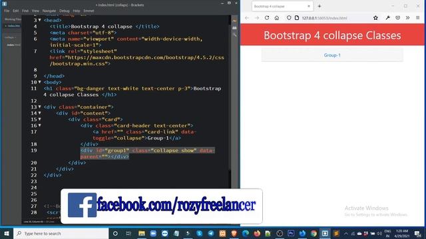Click the Firefox back arrow
Viewport: 426px width, 239px height.
point(247,18)
